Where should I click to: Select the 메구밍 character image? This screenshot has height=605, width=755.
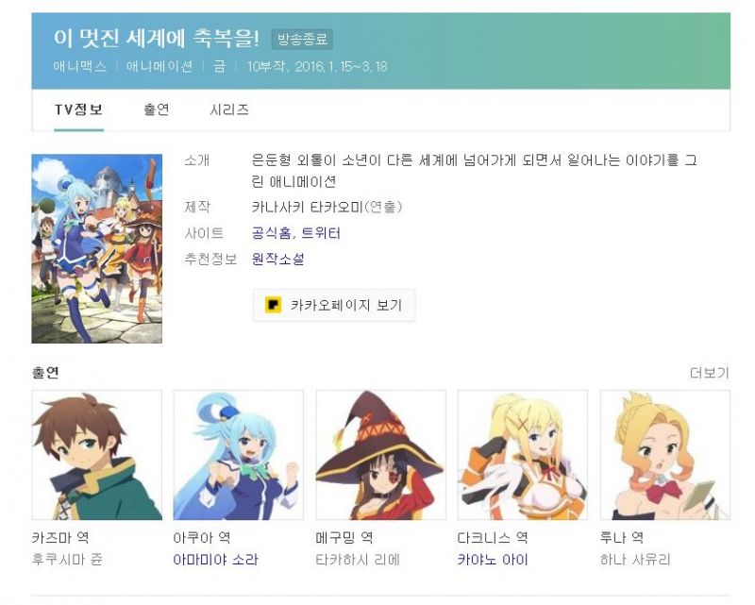coord(380,455)
